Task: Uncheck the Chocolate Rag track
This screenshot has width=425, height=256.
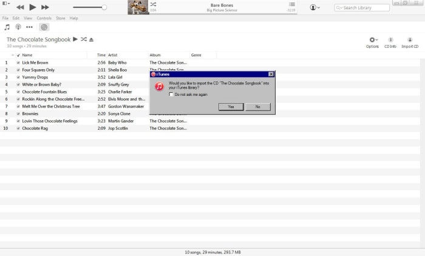Action: pyautogui.click(x=18, y=129)
